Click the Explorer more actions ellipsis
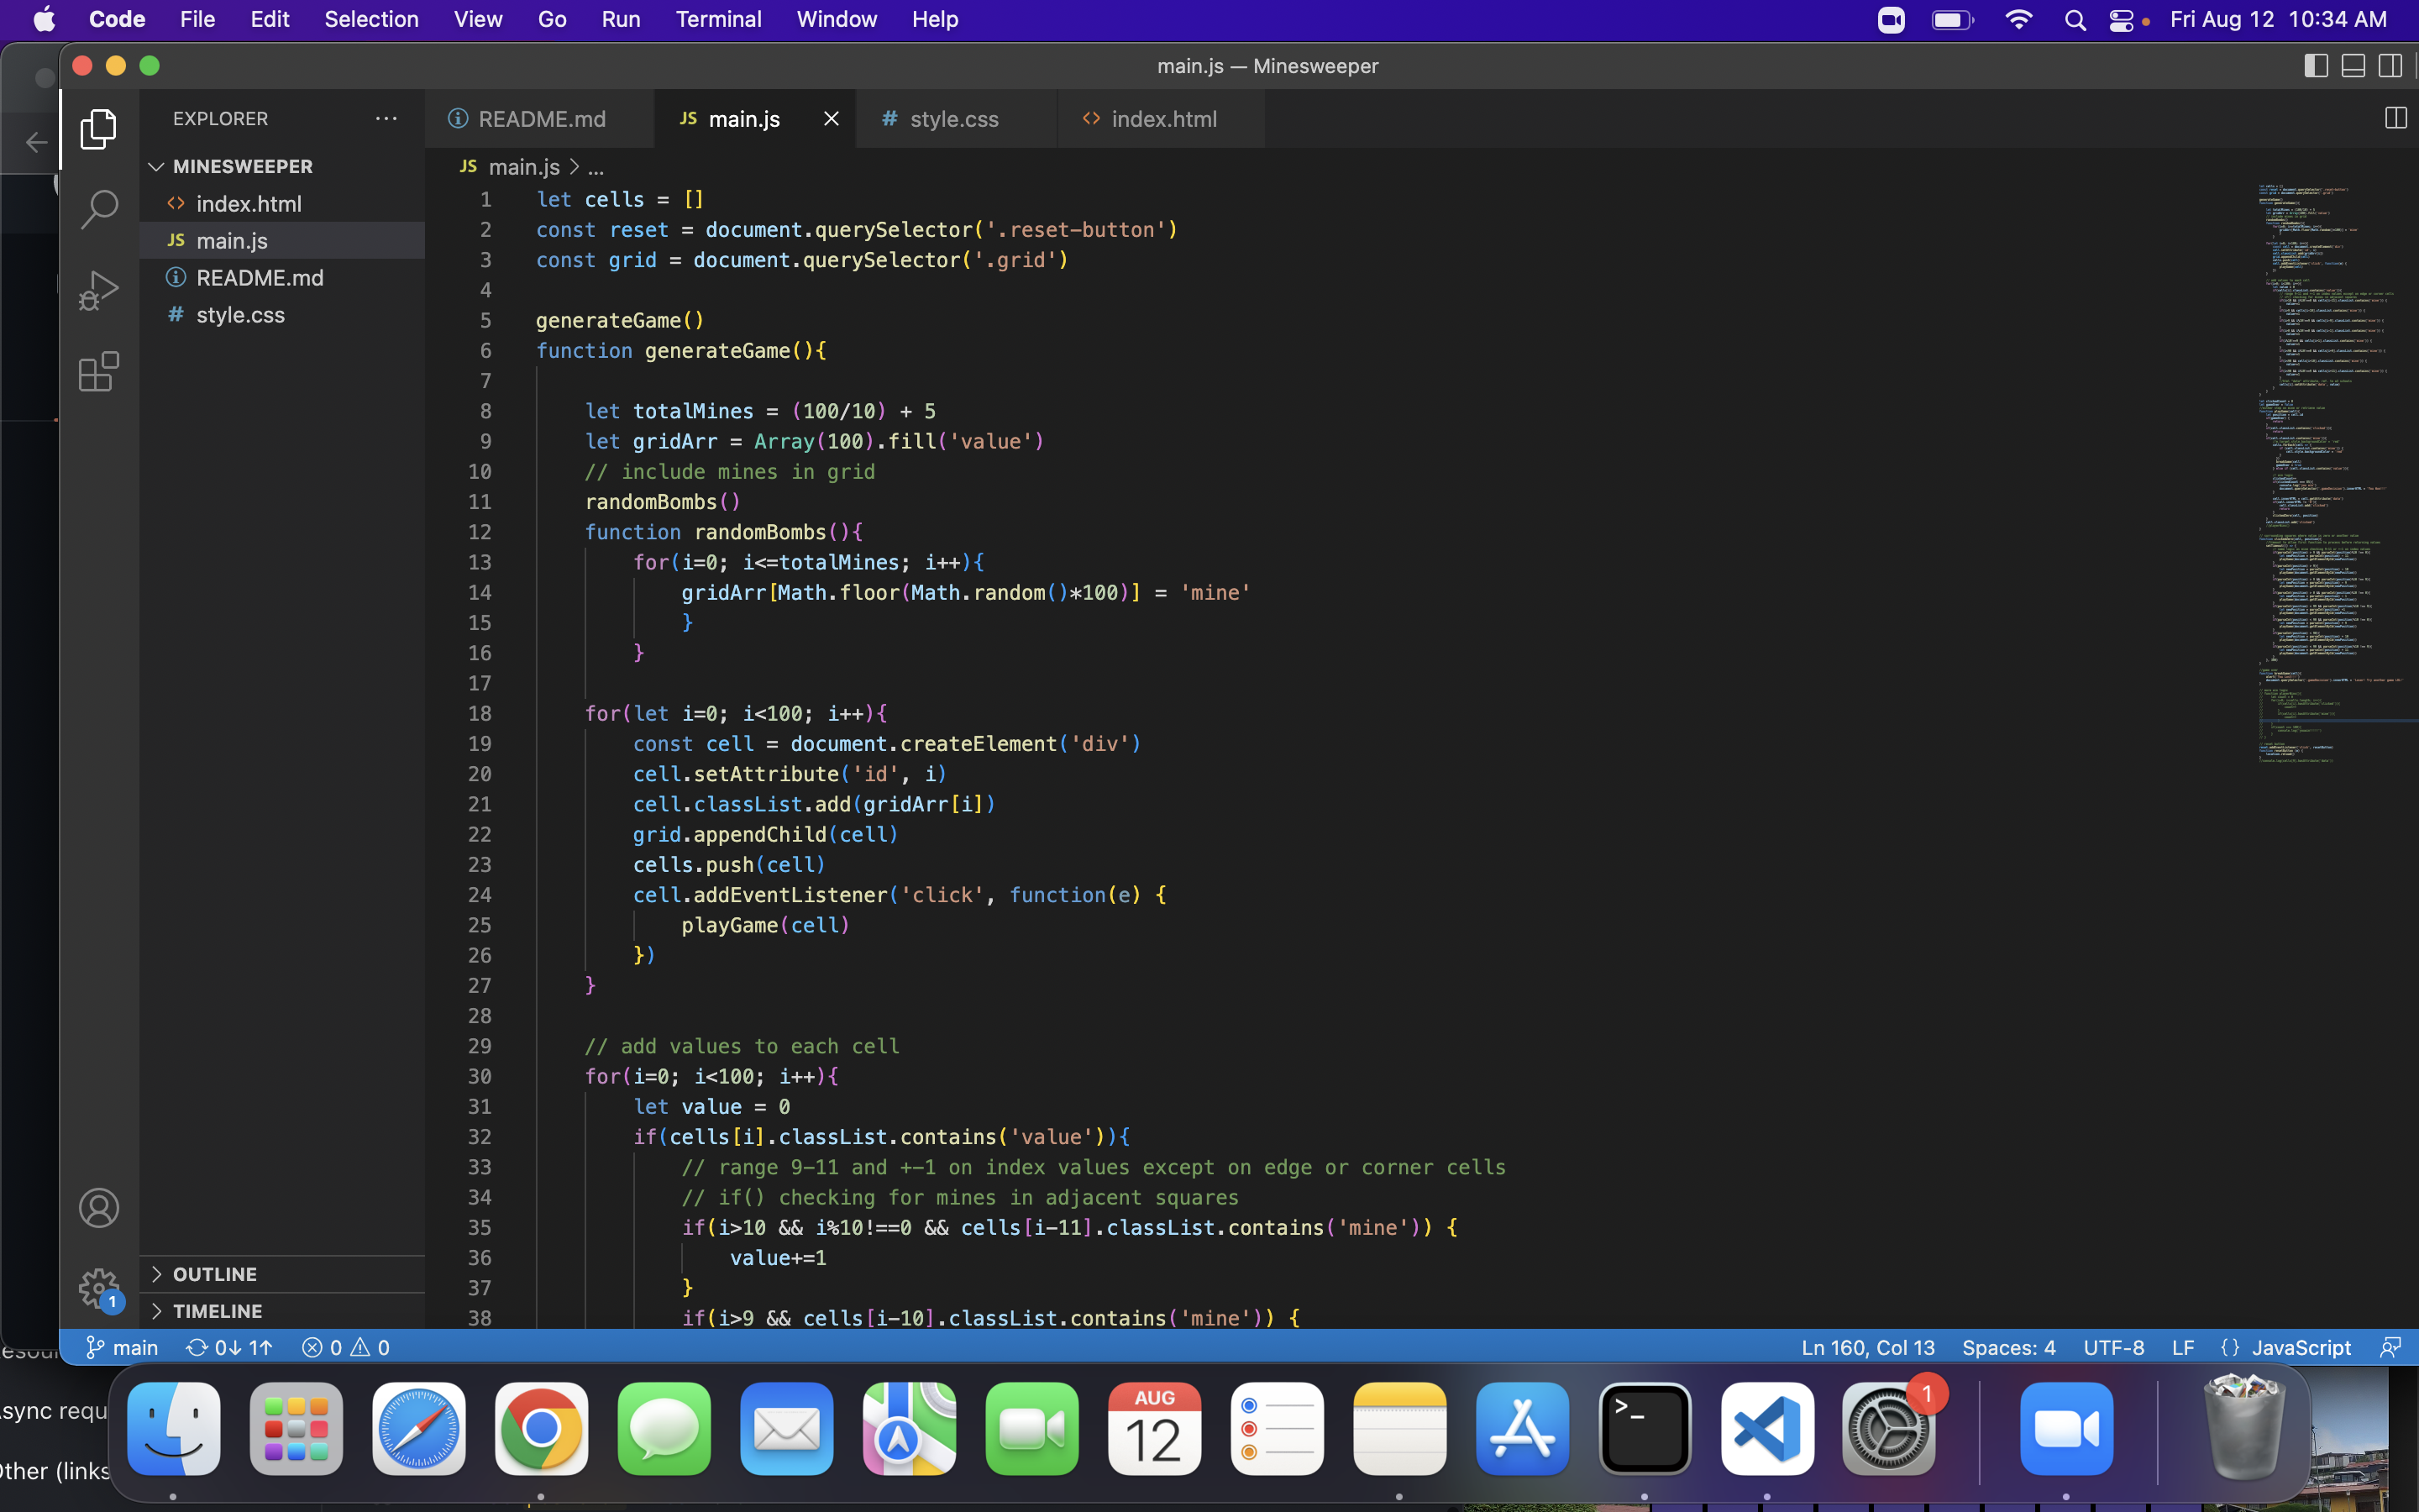 [x=386, y=118]
